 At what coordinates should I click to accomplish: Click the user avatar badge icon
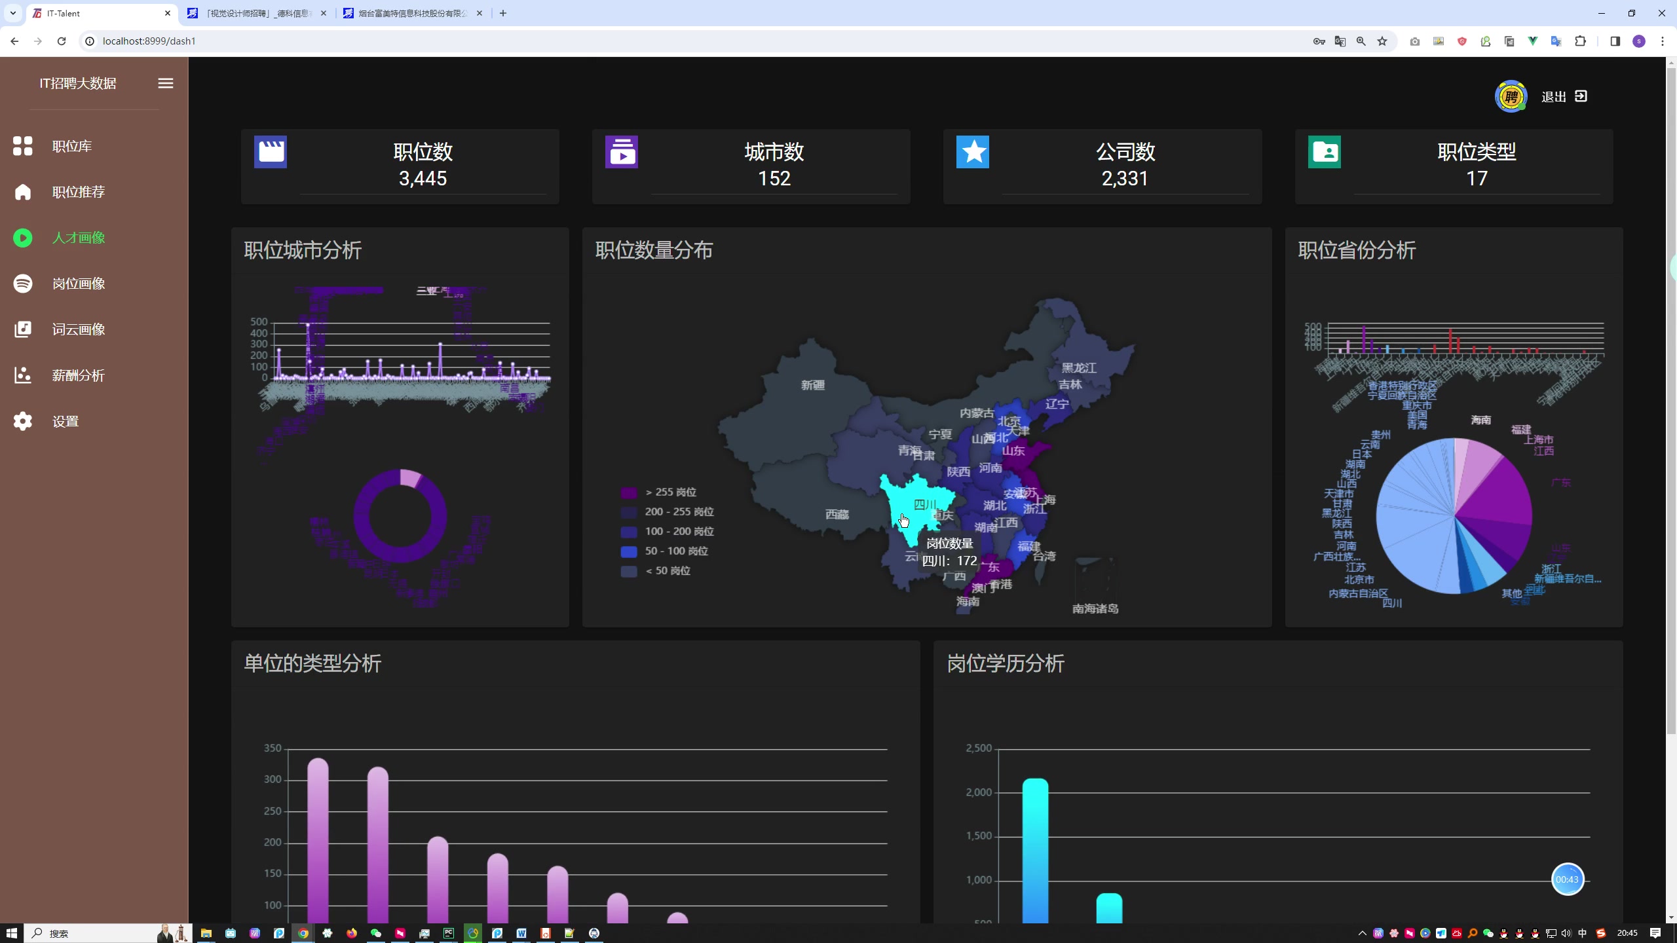coord(1511,97)
